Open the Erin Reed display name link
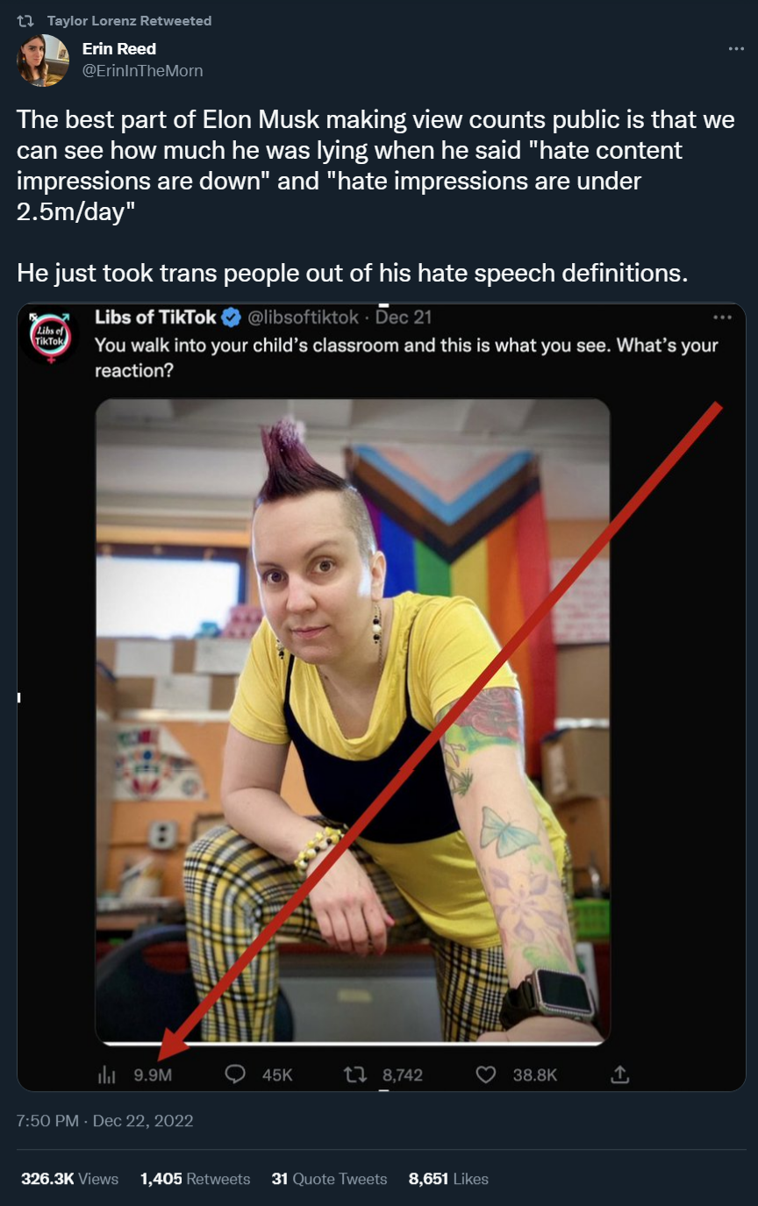 tap(119, 49)
